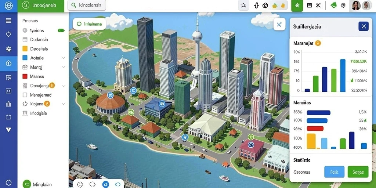
Task: Select the Iysions radio button
Action: (x=25, y=30)
